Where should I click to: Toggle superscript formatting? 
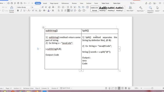click(x=33, y=10)
